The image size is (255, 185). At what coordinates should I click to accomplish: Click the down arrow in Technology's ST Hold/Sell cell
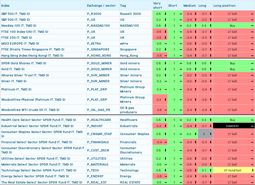pyautogui.click(x=253, y=170)
